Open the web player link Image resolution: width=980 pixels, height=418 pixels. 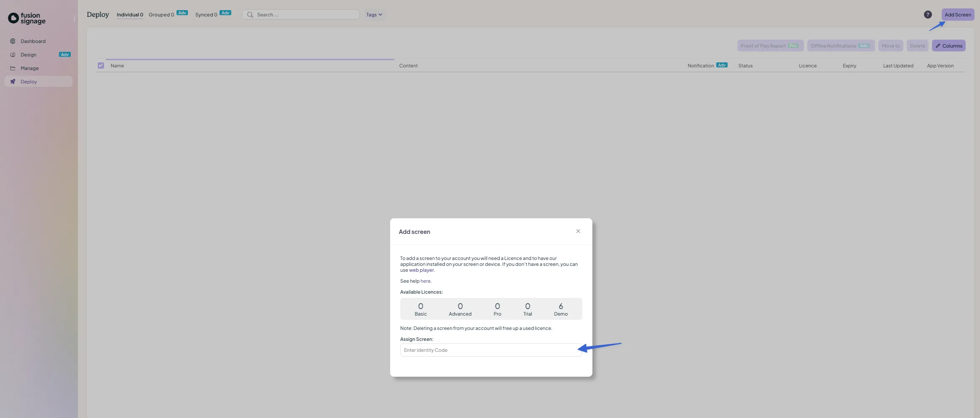[x=421, y=271]
